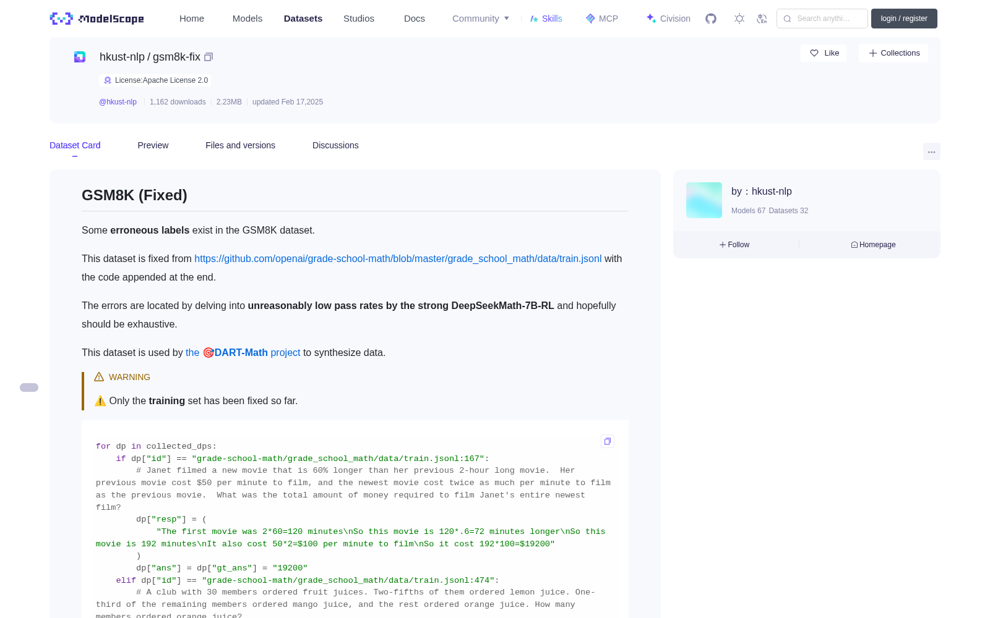
Task: Navigate to Studios
Action: pyautogui.click(x=359, y=19)
